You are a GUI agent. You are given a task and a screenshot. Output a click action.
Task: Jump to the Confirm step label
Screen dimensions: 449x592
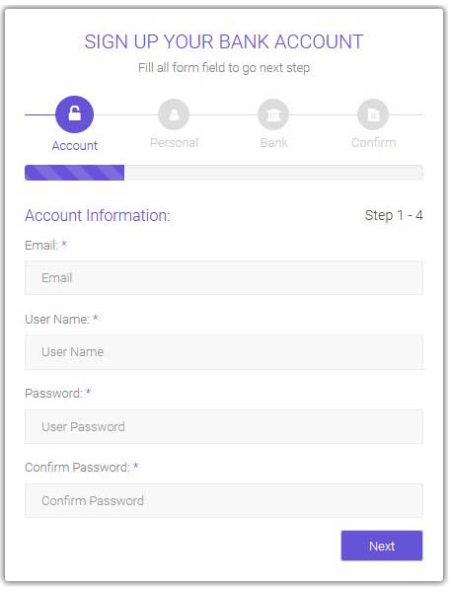pos(373,143)
